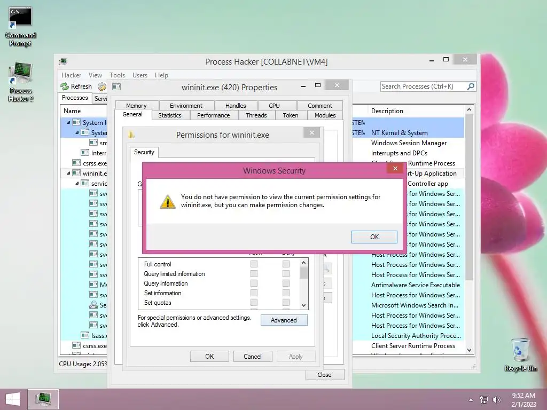Close the Windows Security dialog
The height and width of the screenshot is (410, 547).
(395, 168)
